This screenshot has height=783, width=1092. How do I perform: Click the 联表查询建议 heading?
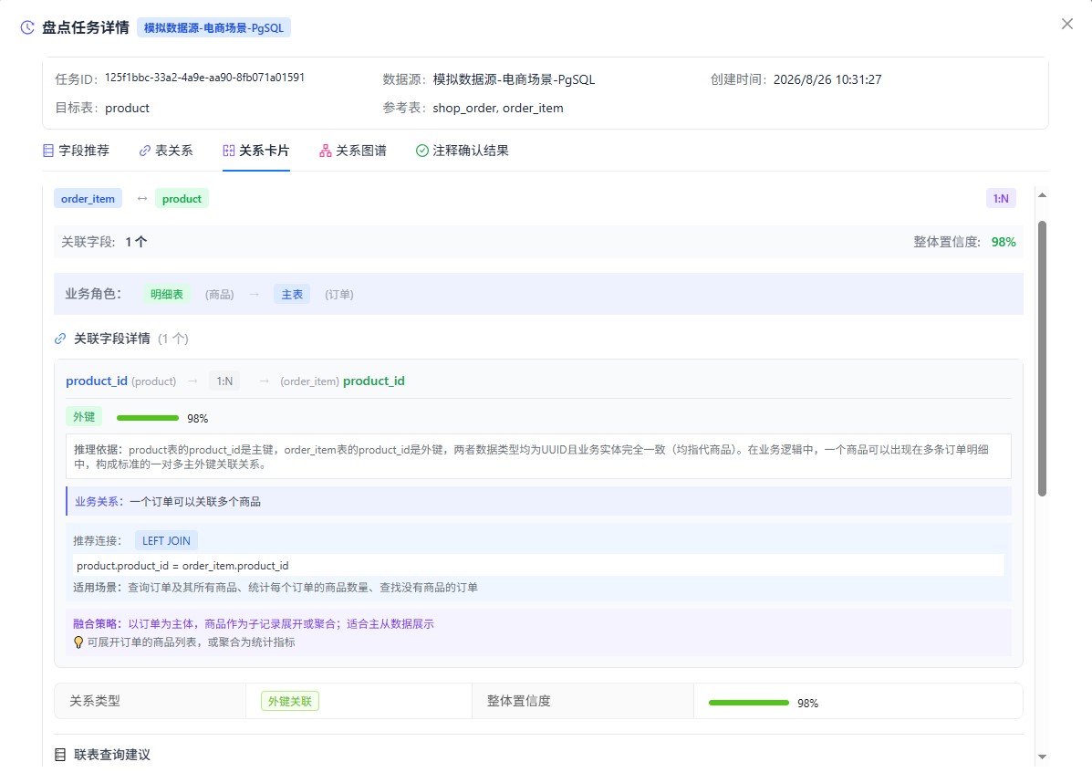(112, 755)
